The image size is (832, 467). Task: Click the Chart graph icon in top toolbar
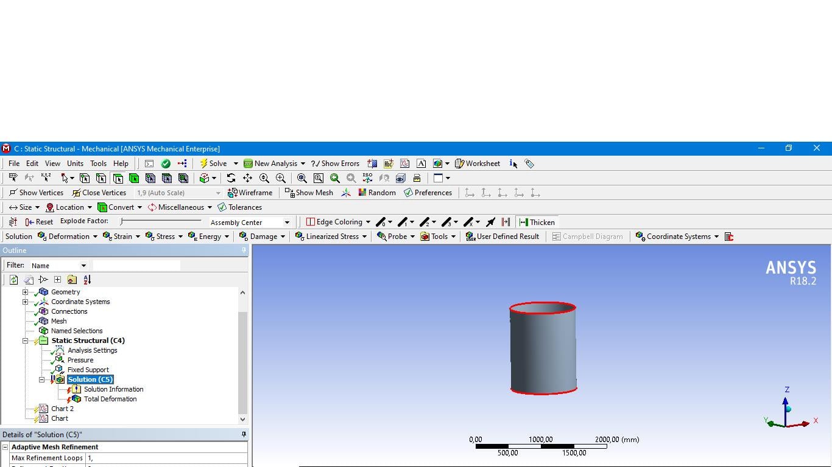404,164
